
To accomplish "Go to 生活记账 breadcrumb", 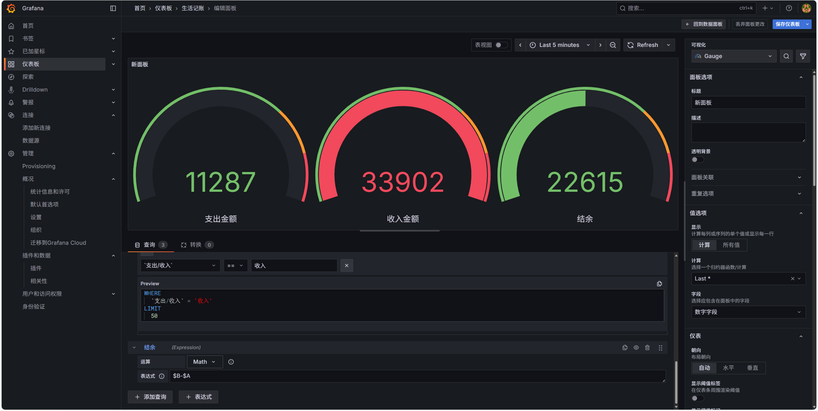I will [193, 8].
